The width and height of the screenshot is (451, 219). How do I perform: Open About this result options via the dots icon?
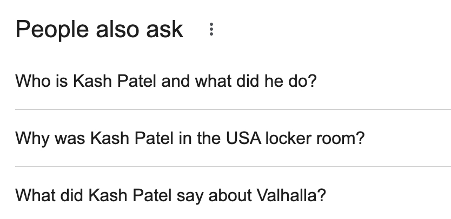pos(211,30)
